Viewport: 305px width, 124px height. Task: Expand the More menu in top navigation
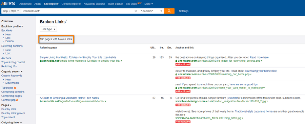coord(149,4)
